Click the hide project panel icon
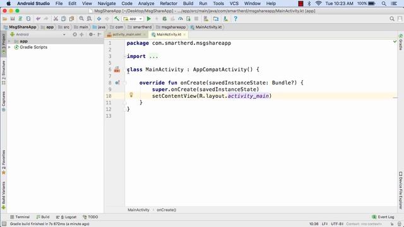Image resolution: width=404 pixels, height=227 pixels. [x=100, y=34]
